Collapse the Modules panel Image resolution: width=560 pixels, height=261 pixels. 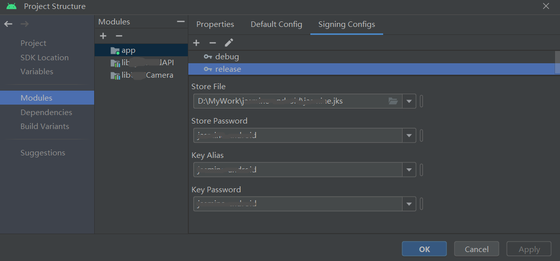[x=180, y=22]
